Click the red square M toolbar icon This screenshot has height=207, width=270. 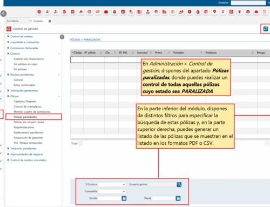pos(123,12)
